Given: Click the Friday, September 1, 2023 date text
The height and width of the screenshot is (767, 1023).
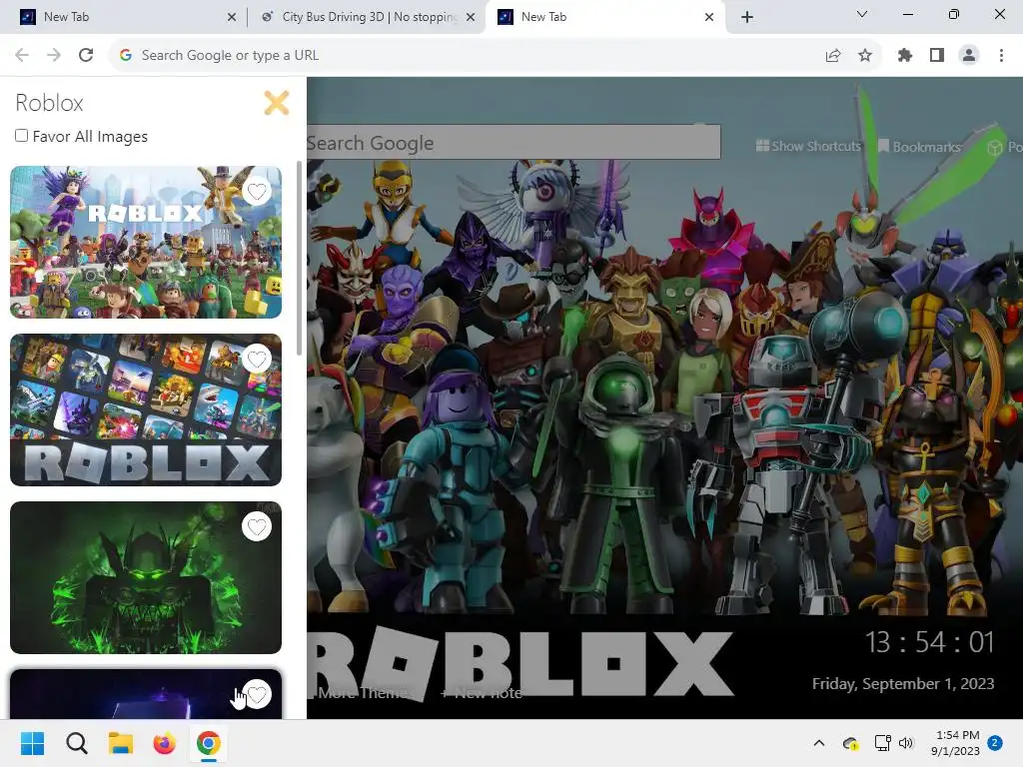Looking at the screenshot, I should (x=903, y=683).
